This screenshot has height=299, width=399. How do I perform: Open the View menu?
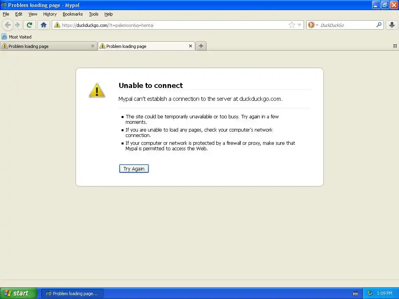click(x=33, y=14)
